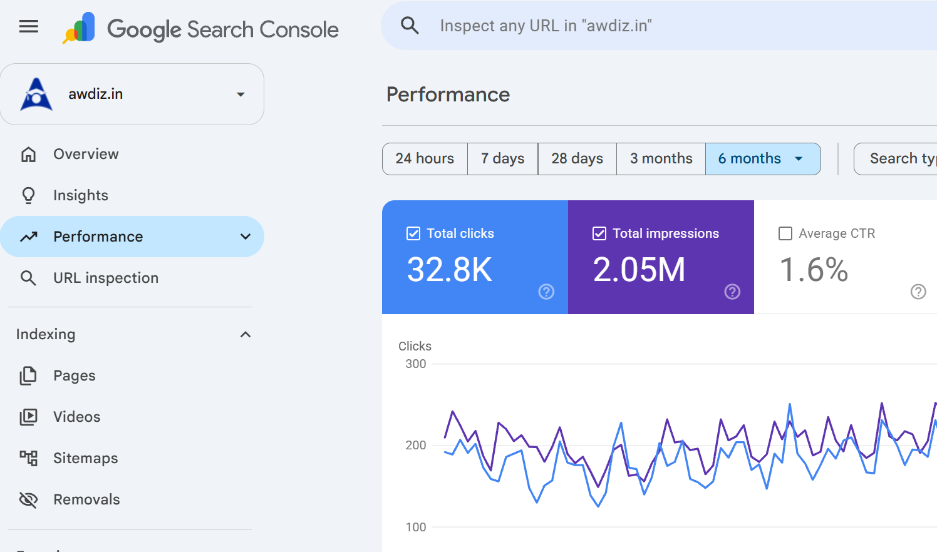The image size is (937, 552).
Task: Open the Pages indexing report label
Action: pyautogui.click(x=75, y=376)
